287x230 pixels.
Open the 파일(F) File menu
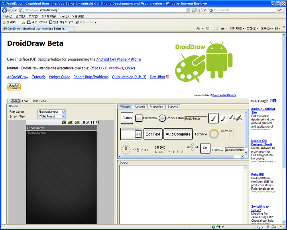pyautogui.click(x=8, y=16)
